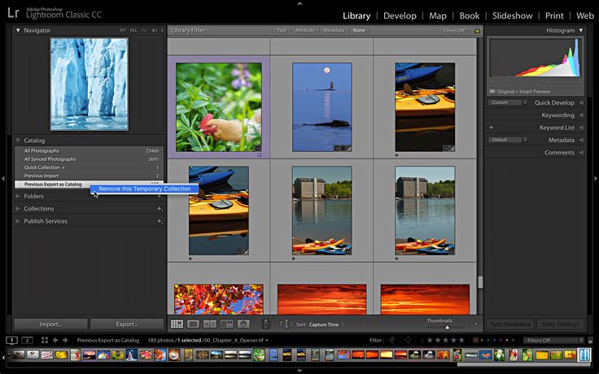This screenshot has width=599, height=374.
Task: Toggle second monitor display button 2
Action: 27,340
